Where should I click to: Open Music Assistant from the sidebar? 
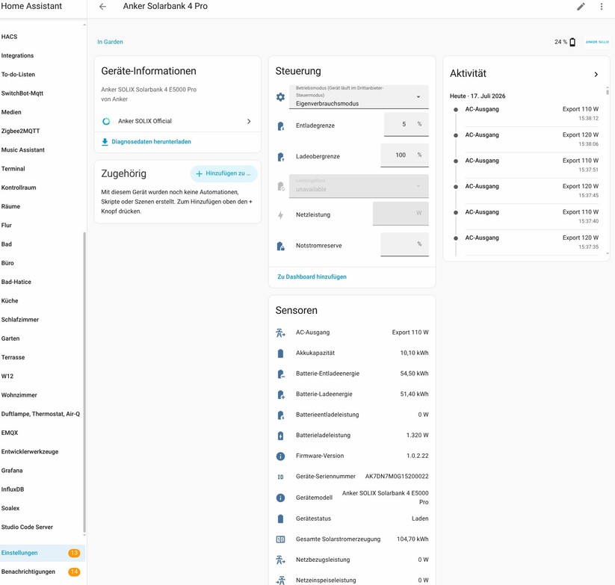coord(42,149)
